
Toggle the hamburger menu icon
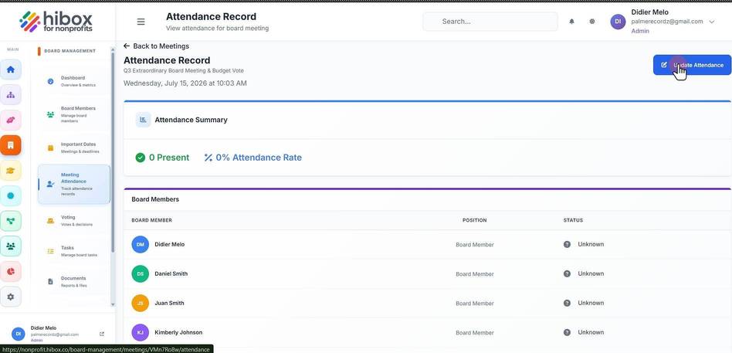141,22
